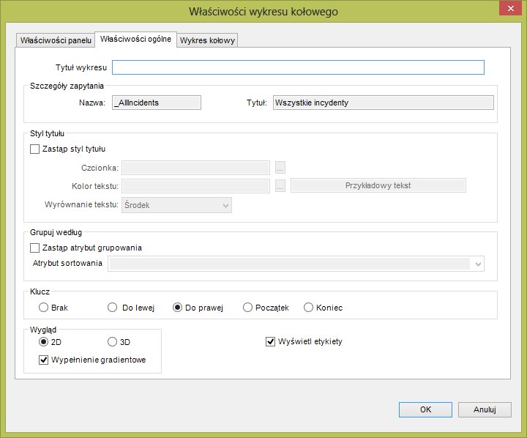Pick the Koniec key position option

308,308
